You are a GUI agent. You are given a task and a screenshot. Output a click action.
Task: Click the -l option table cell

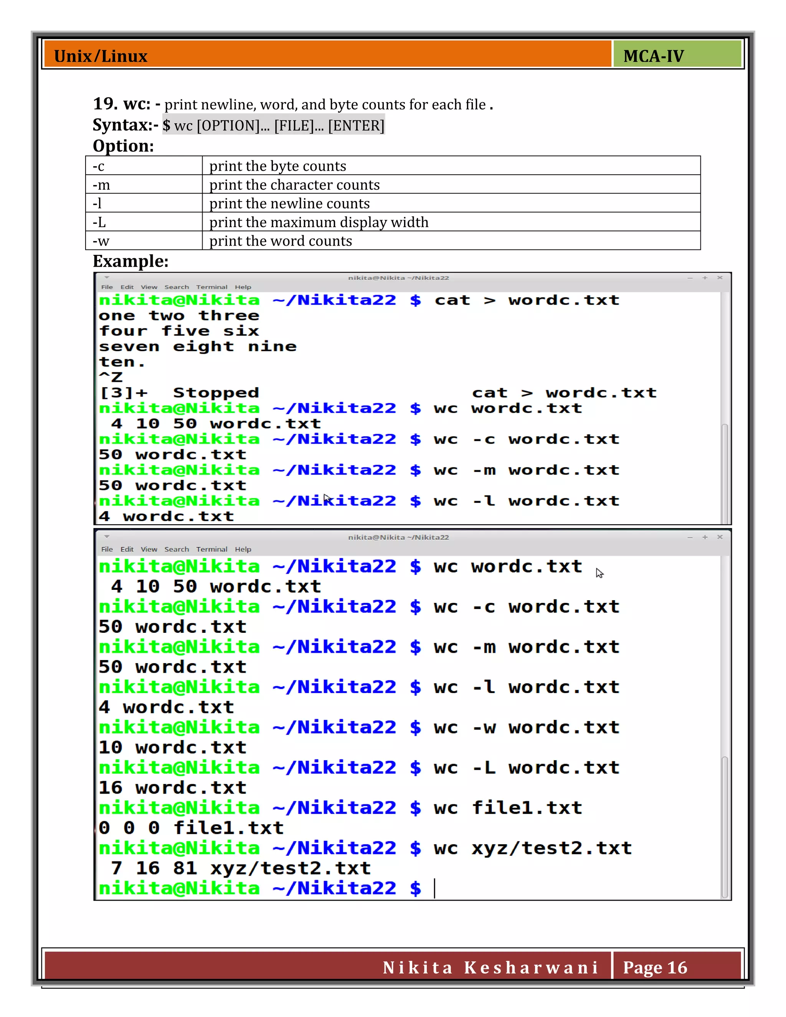click(144, 203)
